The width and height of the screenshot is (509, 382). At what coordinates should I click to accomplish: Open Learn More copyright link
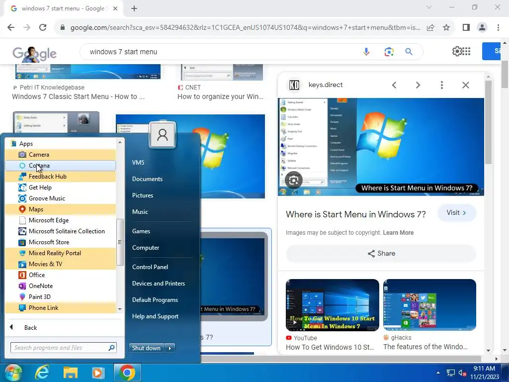(398, 233)
